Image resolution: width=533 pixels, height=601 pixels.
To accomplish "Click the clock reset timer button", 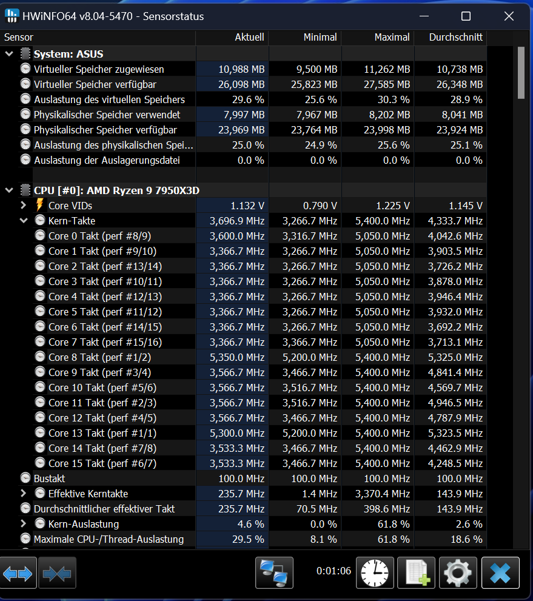I will (375, 572).
